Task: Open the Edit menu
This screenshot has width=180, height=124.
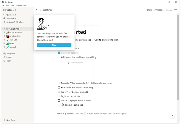Action: point(7,5)
